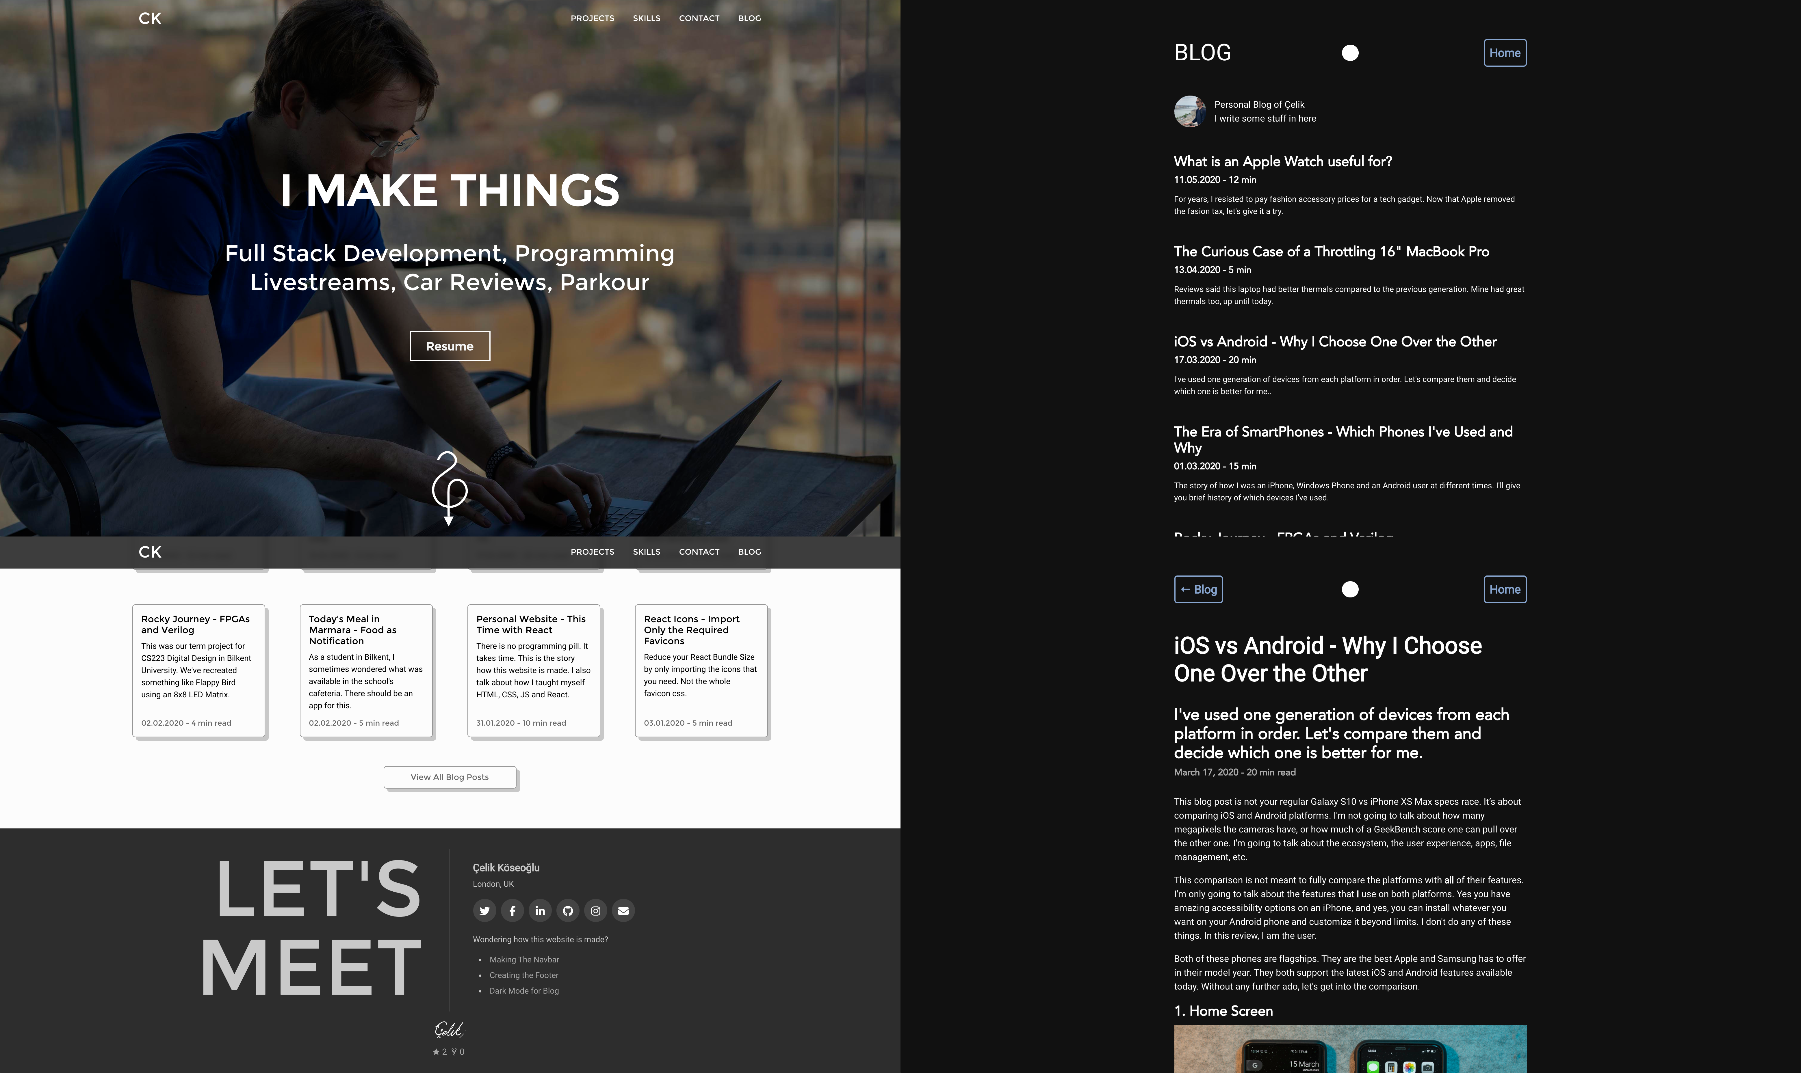Click 'March 17, 2020 - 20 min read' text

click(1235, 772)
